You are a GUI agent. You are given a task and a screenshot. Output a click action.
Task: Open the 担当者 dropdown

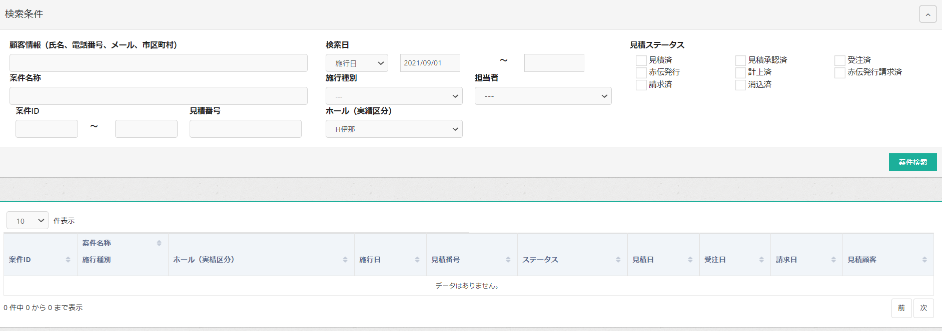click(543, 96)
